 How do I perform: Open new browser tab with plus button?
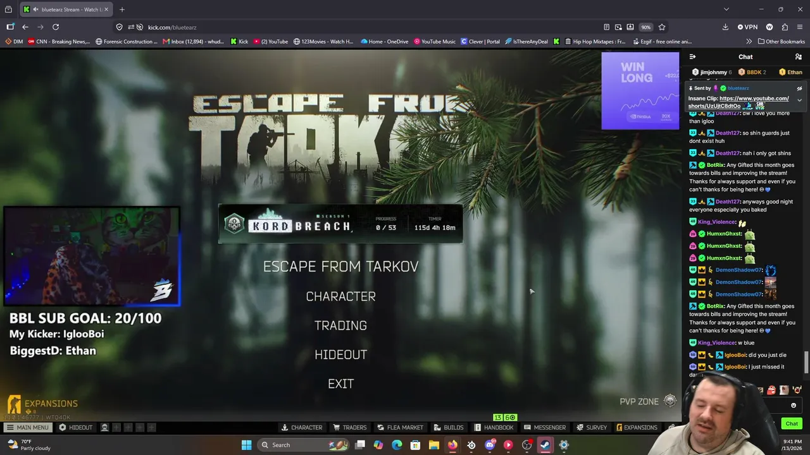point(122,9)
